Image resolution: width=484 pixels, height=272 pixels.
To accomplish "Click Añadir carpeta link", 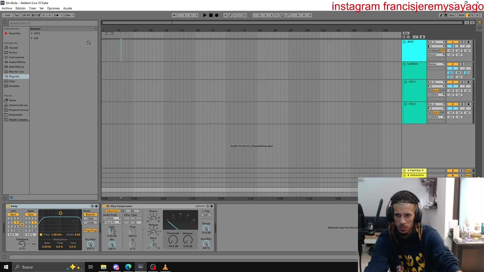I will (18, 119).
